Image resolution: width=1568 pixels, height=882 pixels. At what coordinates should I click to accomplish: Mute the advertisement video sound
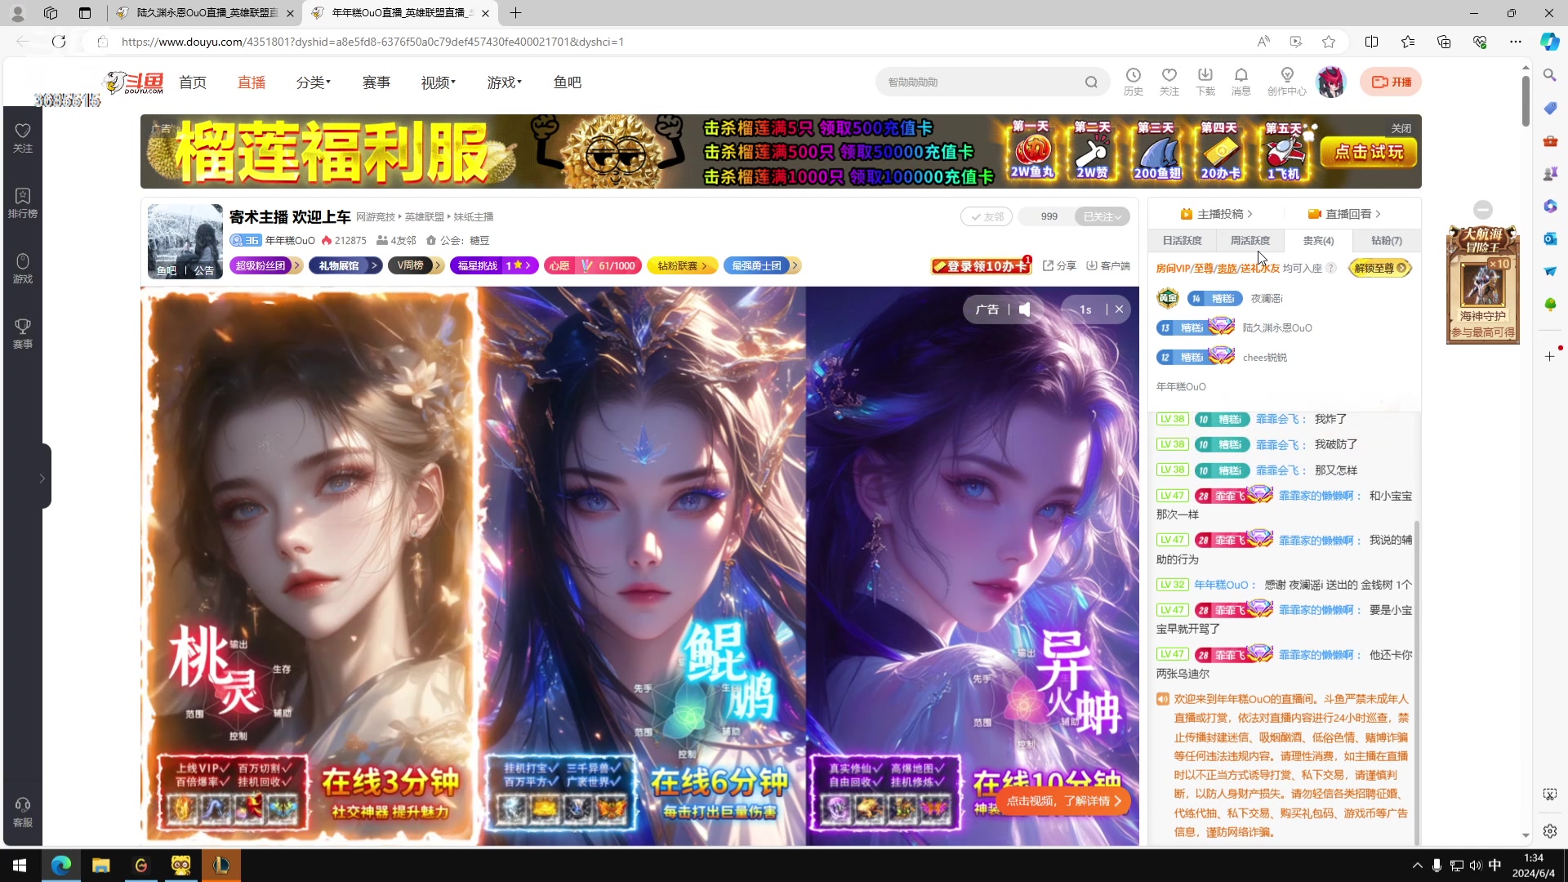(1025, 310)
